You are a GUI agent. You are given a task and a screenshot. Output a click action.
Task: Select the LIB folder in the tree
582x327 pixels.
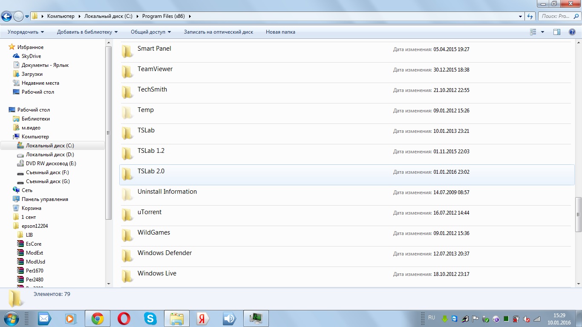(x=29, y=235)
